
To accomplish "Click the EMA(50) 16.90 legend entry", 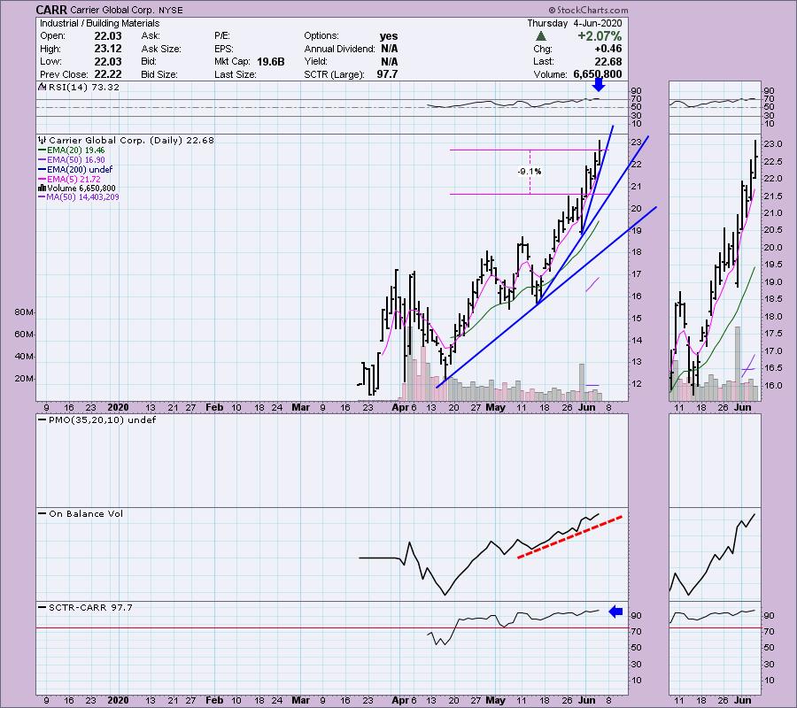I will click(x=72, y=160).
